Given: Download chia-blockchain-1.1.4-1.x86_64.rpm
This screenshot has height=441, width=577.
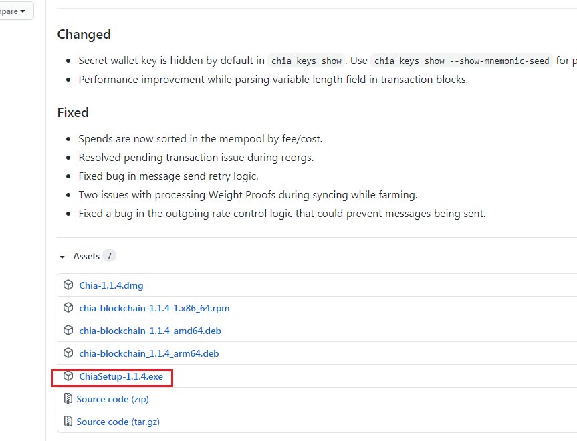Looking at the screenshot, I should (x=154, y=308).
